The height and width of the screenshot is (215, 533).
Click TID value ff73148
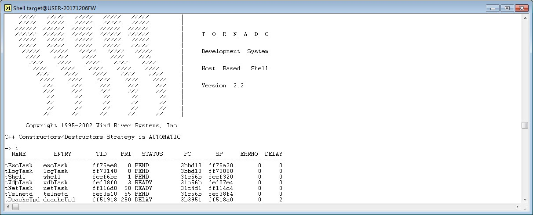point(105,171)
